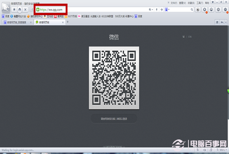Viewport: 229px width, 154px height.
Task: Open the 猎豹游戏中心 bookmark
Action: [x=35, y=16]
